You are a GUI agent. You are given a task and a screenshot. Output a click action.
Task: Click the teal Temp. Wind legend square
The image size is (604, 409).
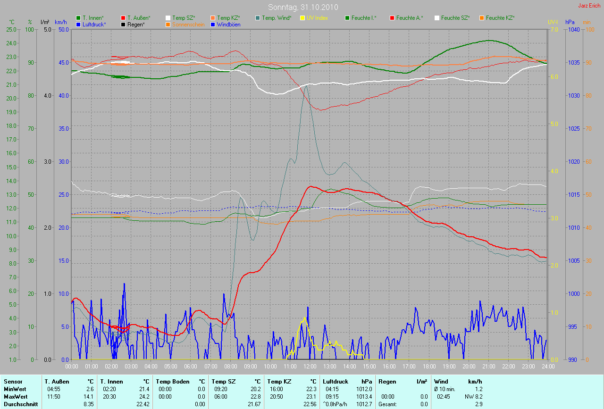pyautogui.click(x=258, y=18)
